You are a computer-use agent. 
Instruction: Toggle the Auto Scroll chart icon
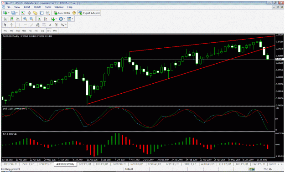(x=39, y=19)
